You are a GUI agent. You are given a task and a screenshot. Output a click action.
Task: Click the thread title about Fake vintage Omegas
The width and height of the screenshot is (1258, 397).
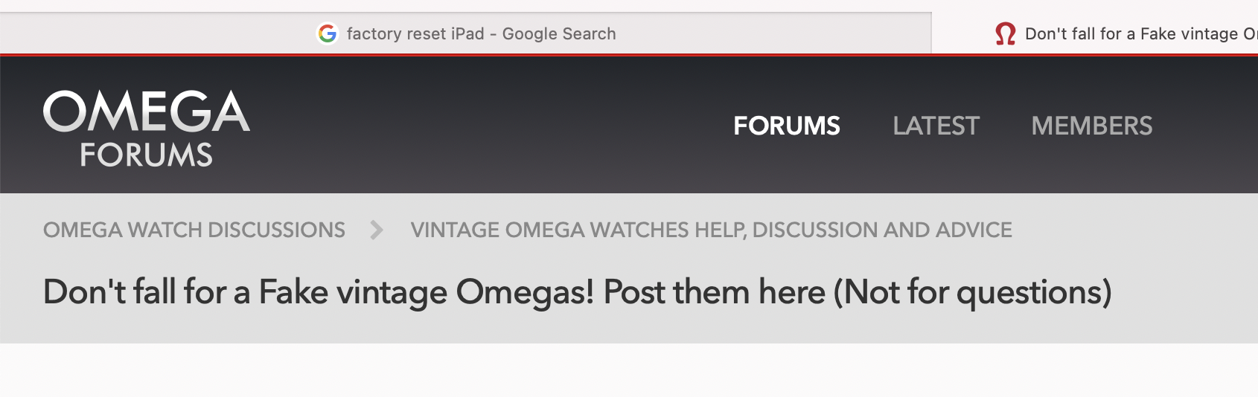point(577,291)
